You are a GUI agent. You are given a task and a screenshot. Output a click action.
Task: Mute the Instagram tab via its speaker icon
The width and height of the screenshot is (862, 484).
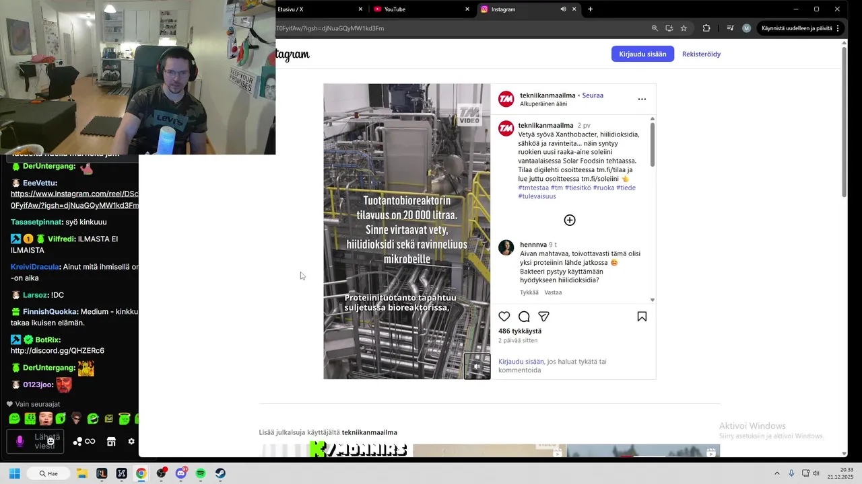pyautogui.click(x=563, y=9)
